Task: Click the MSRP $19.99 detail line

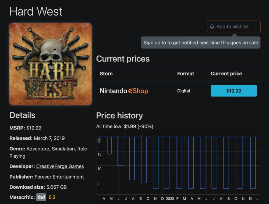Action: coord(25,128)
